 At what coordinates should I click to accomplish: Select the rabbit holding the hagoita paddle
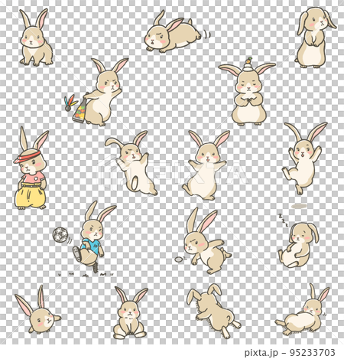coord(104,93)
